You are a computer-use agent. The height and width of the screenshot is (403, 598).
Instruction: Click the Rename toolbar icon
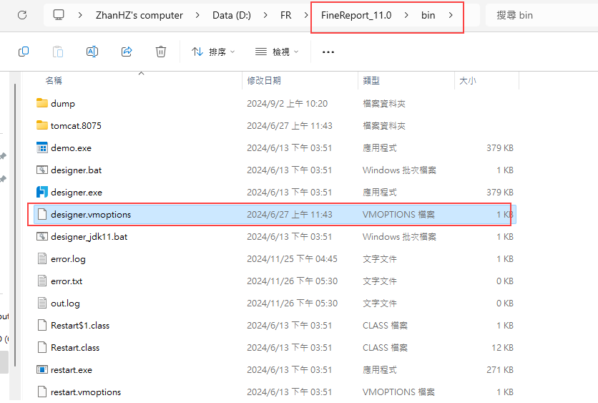pos(92,52)
